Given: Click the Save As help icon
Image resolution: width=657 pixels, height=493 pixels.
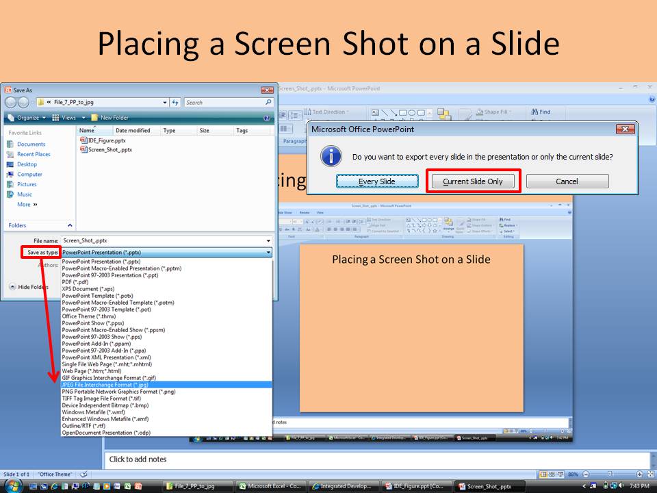Looking at the screenshot, I should coord(266,118).
